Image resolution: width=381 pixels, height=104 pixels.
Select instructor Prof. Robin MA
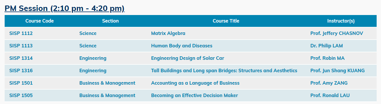[x=328, y=58]
